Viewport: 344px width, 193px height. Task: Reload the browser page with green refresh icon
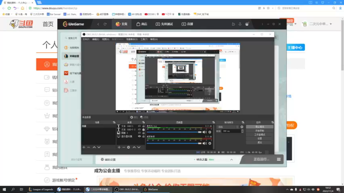tap(9, 8)
